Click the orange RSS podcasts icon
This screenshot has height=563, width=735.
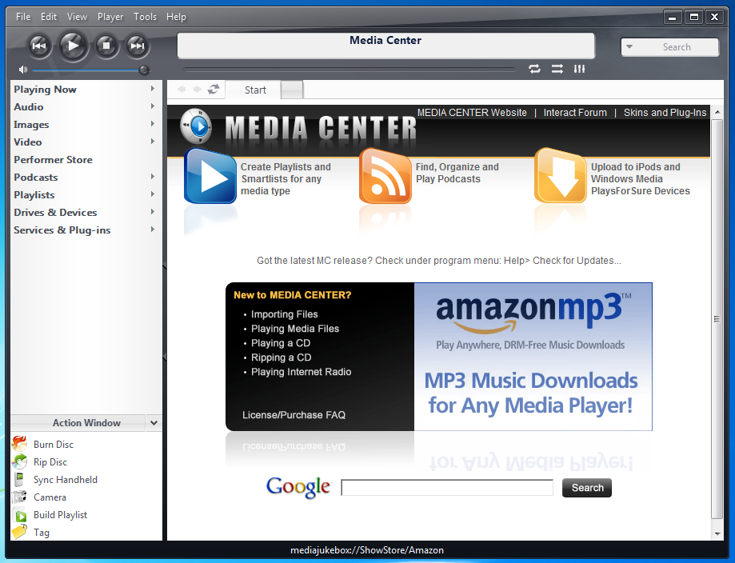click(385, 176)
